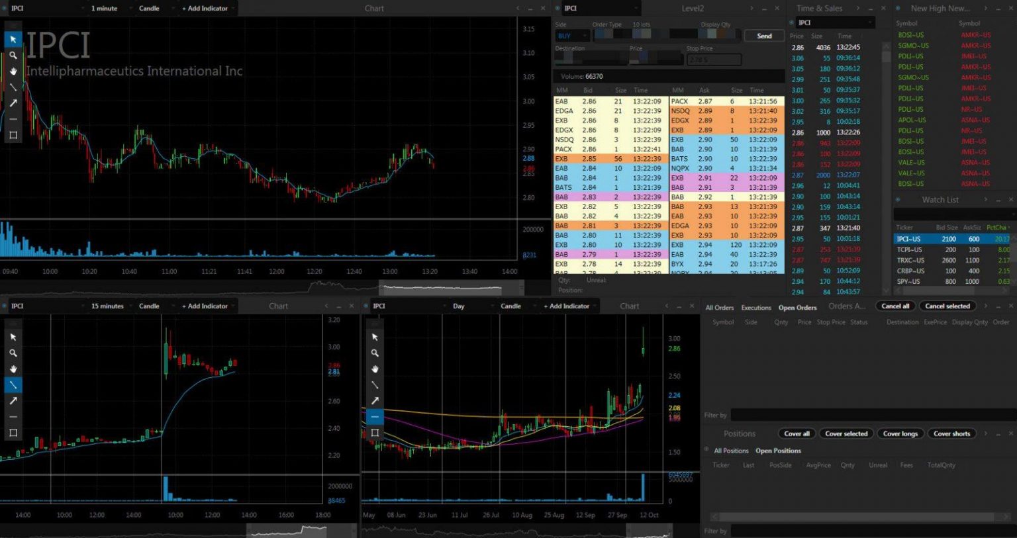Select the arrow drawing tool in 1 minute chart
The height and width of the screenshot is (538, 1017).
coord(13,103)
